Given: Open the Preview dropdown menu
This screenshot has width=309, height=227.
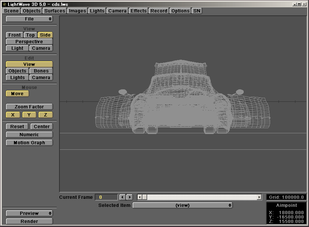Looking at the screenshot, I should (29, 213).
